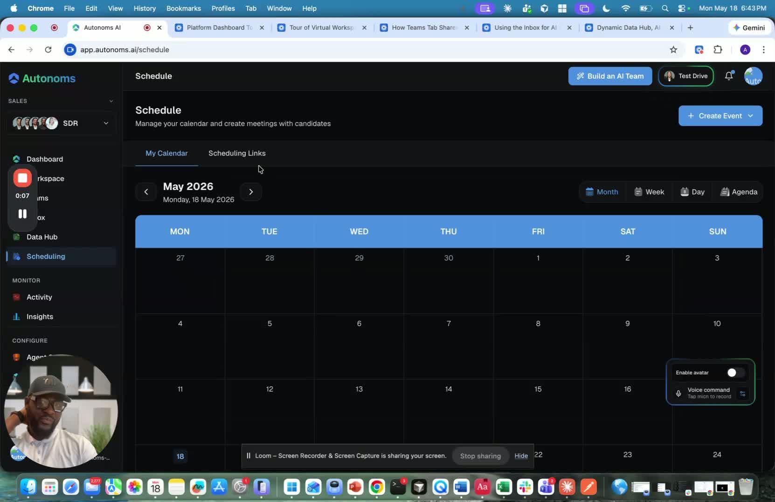The image size is (775, 502).
Task: Switch calendar to Month view
Action: point(602,192)
